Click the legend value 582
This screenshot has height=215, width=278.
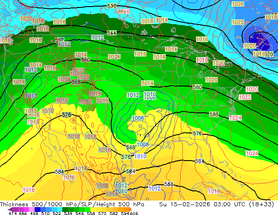pyautogui.click(x=114, y=213)
